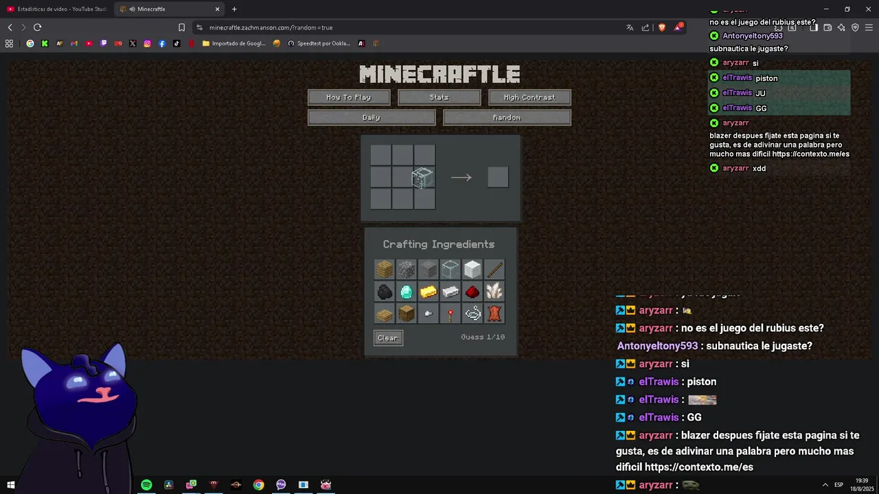
Task: Open Brave Rewards icon
Action: pos(678,27)
